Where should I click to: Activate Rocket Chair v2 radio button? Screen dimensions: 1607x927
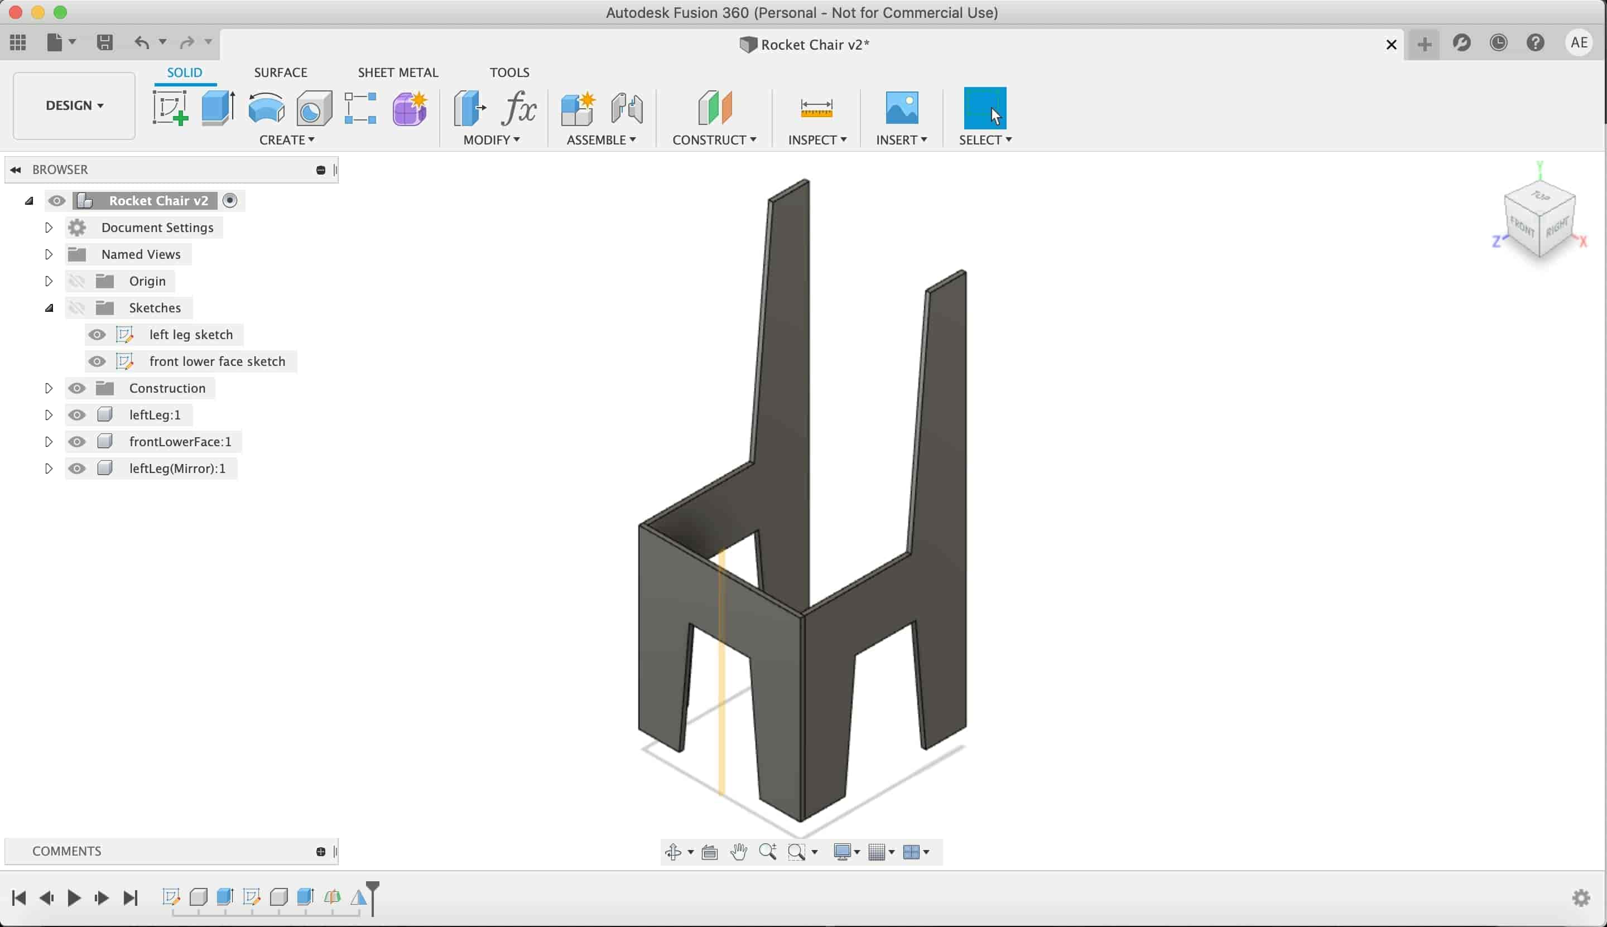pos(230,201)
